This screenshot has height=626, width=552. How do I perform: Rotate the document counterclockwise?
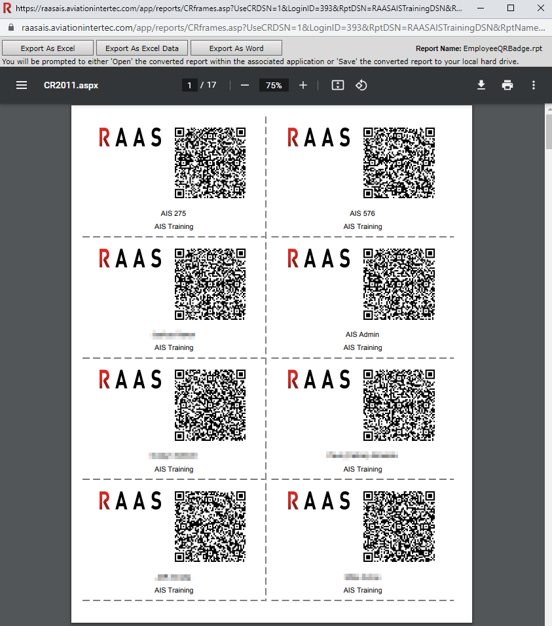[361, 85]
